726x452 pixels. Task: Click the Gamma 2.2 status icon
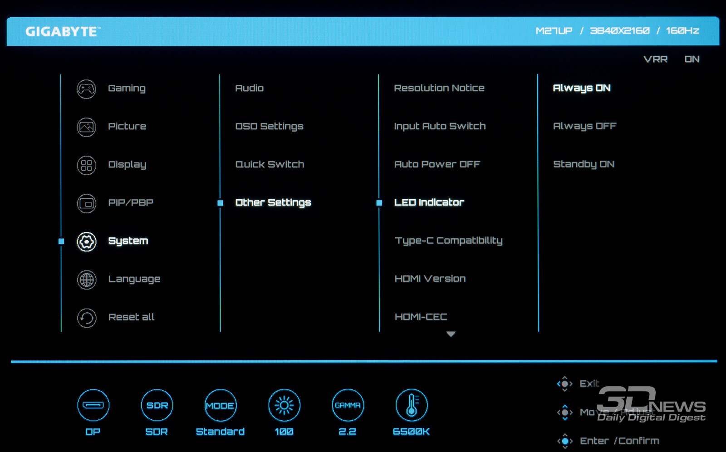pos(348,405)
